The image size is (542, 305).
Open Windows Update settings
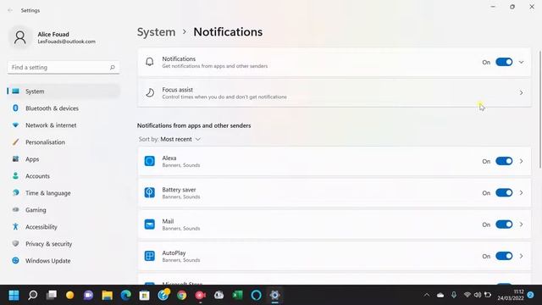64,261
